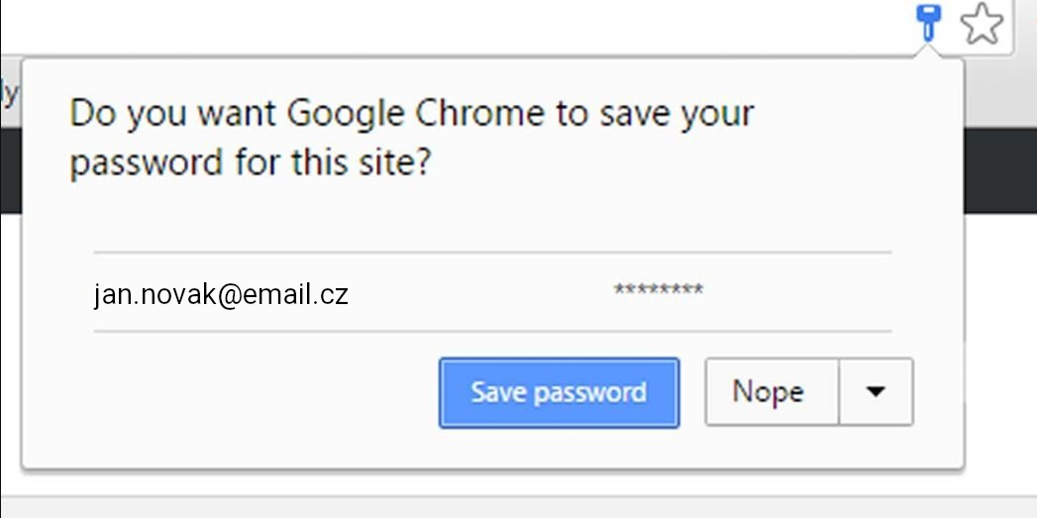
Task: Click the cut-off letter at the left edge
Action: tap(9, 94)
